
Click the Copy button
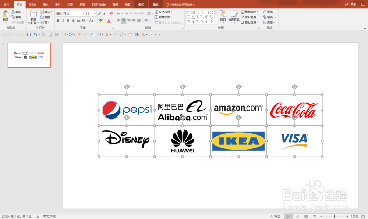17,17
